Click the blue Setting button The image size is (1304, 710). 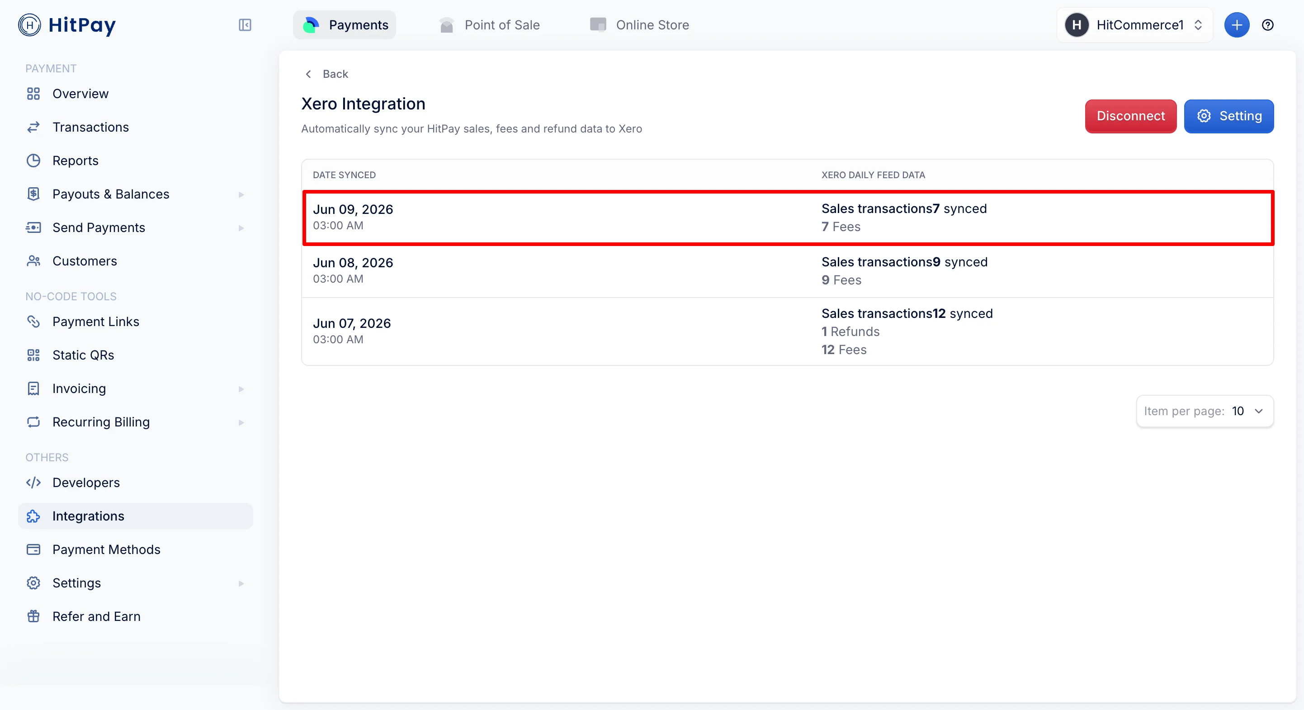click(1228, 116)
